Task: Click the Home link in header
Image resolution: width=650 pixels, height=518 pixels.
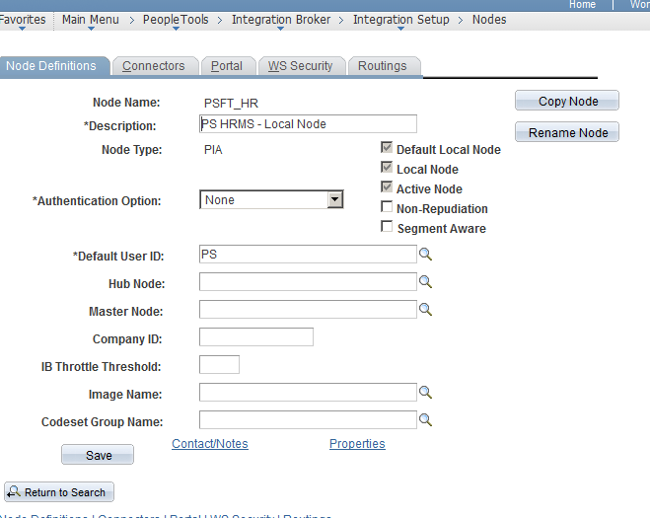Action: point(582,5)
